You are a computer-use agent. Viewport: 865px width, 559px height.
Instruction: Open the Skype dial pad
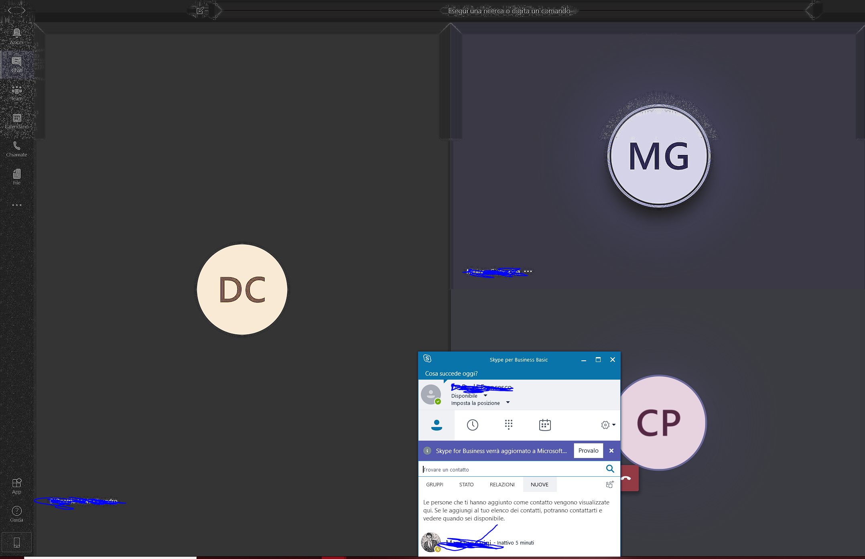(x=508, y=425)
